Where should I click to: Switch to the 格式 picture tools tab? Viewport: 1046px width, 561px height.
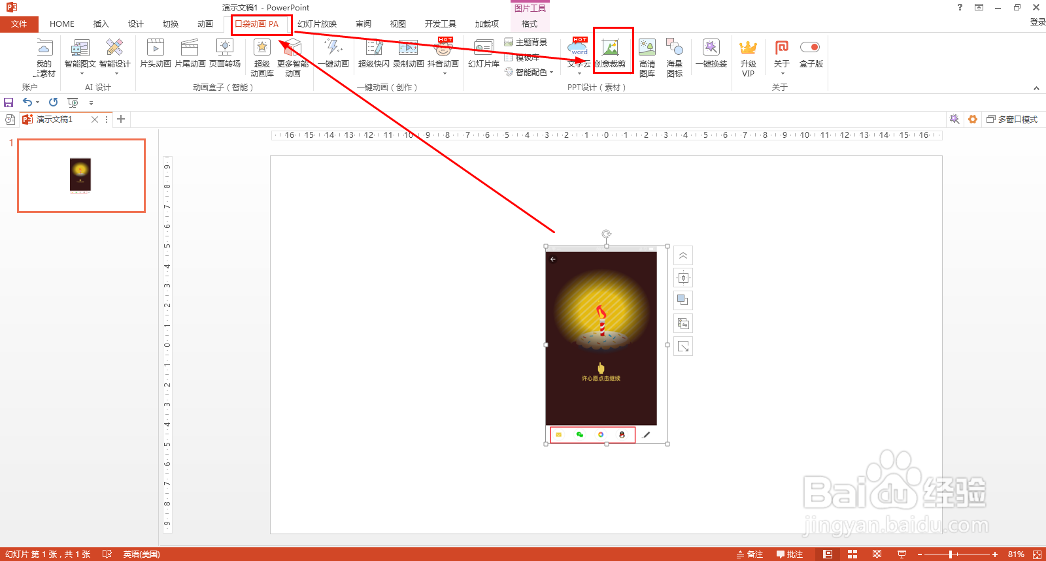tap(530, 24)
